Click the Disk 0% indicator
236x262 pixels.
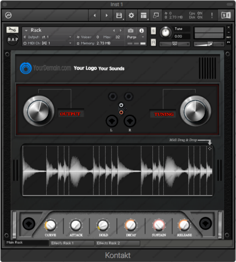point(196,17)
